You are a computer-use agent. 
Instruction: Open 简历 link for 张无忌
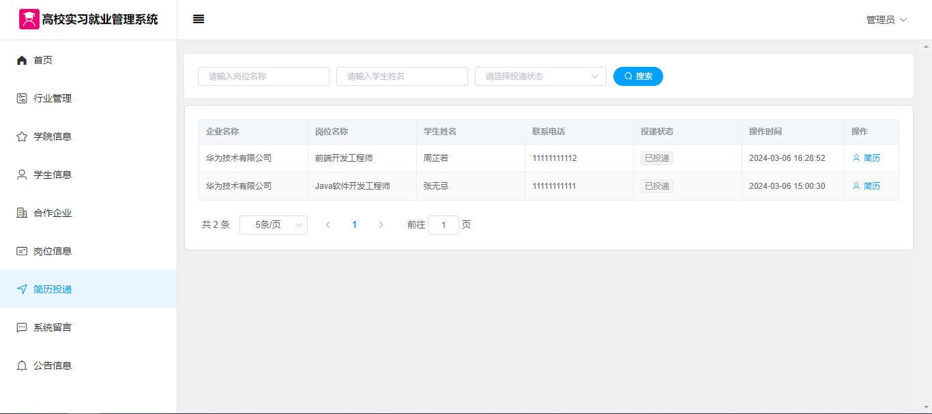867,186
